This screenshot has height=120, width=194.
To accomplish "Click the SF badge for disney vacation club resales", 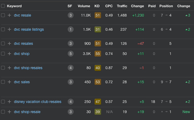I will [x=70, y=102].
